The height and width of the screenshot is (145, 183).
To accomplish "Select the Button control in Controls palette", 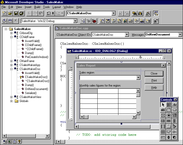I will click(174, 110).
